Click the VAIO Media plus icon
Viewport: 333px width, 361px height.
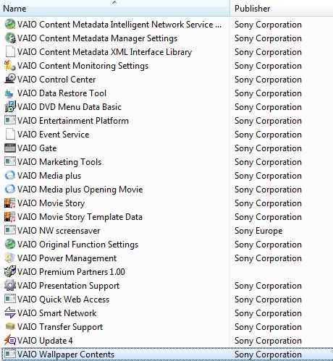tap(10, 175)
